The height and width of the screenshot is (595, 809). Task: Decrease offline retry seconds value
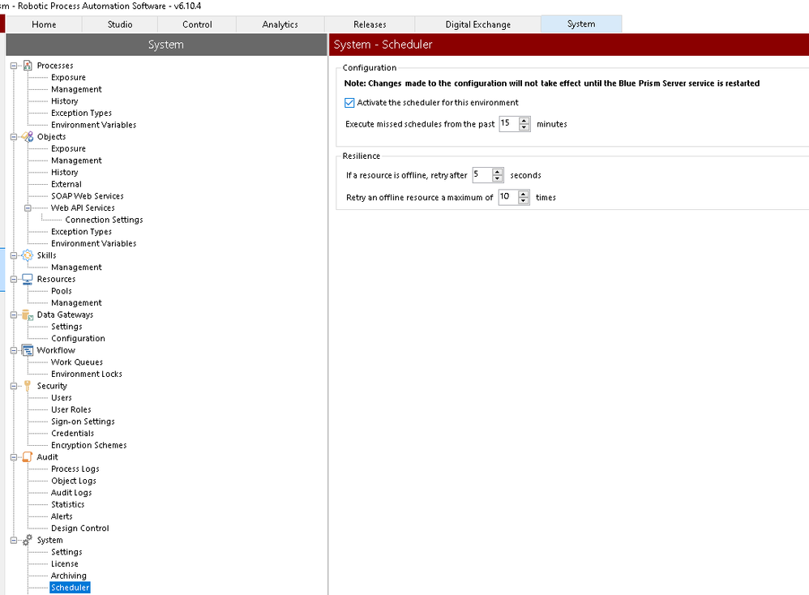[498, 178]
